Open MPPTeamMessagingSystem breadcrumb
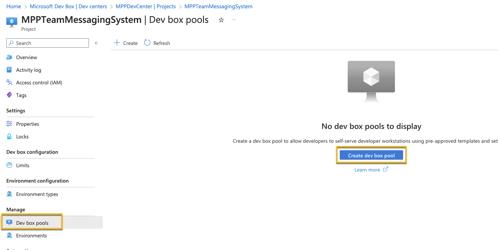This screenshot has height=250, width=498. pos(218,6)
